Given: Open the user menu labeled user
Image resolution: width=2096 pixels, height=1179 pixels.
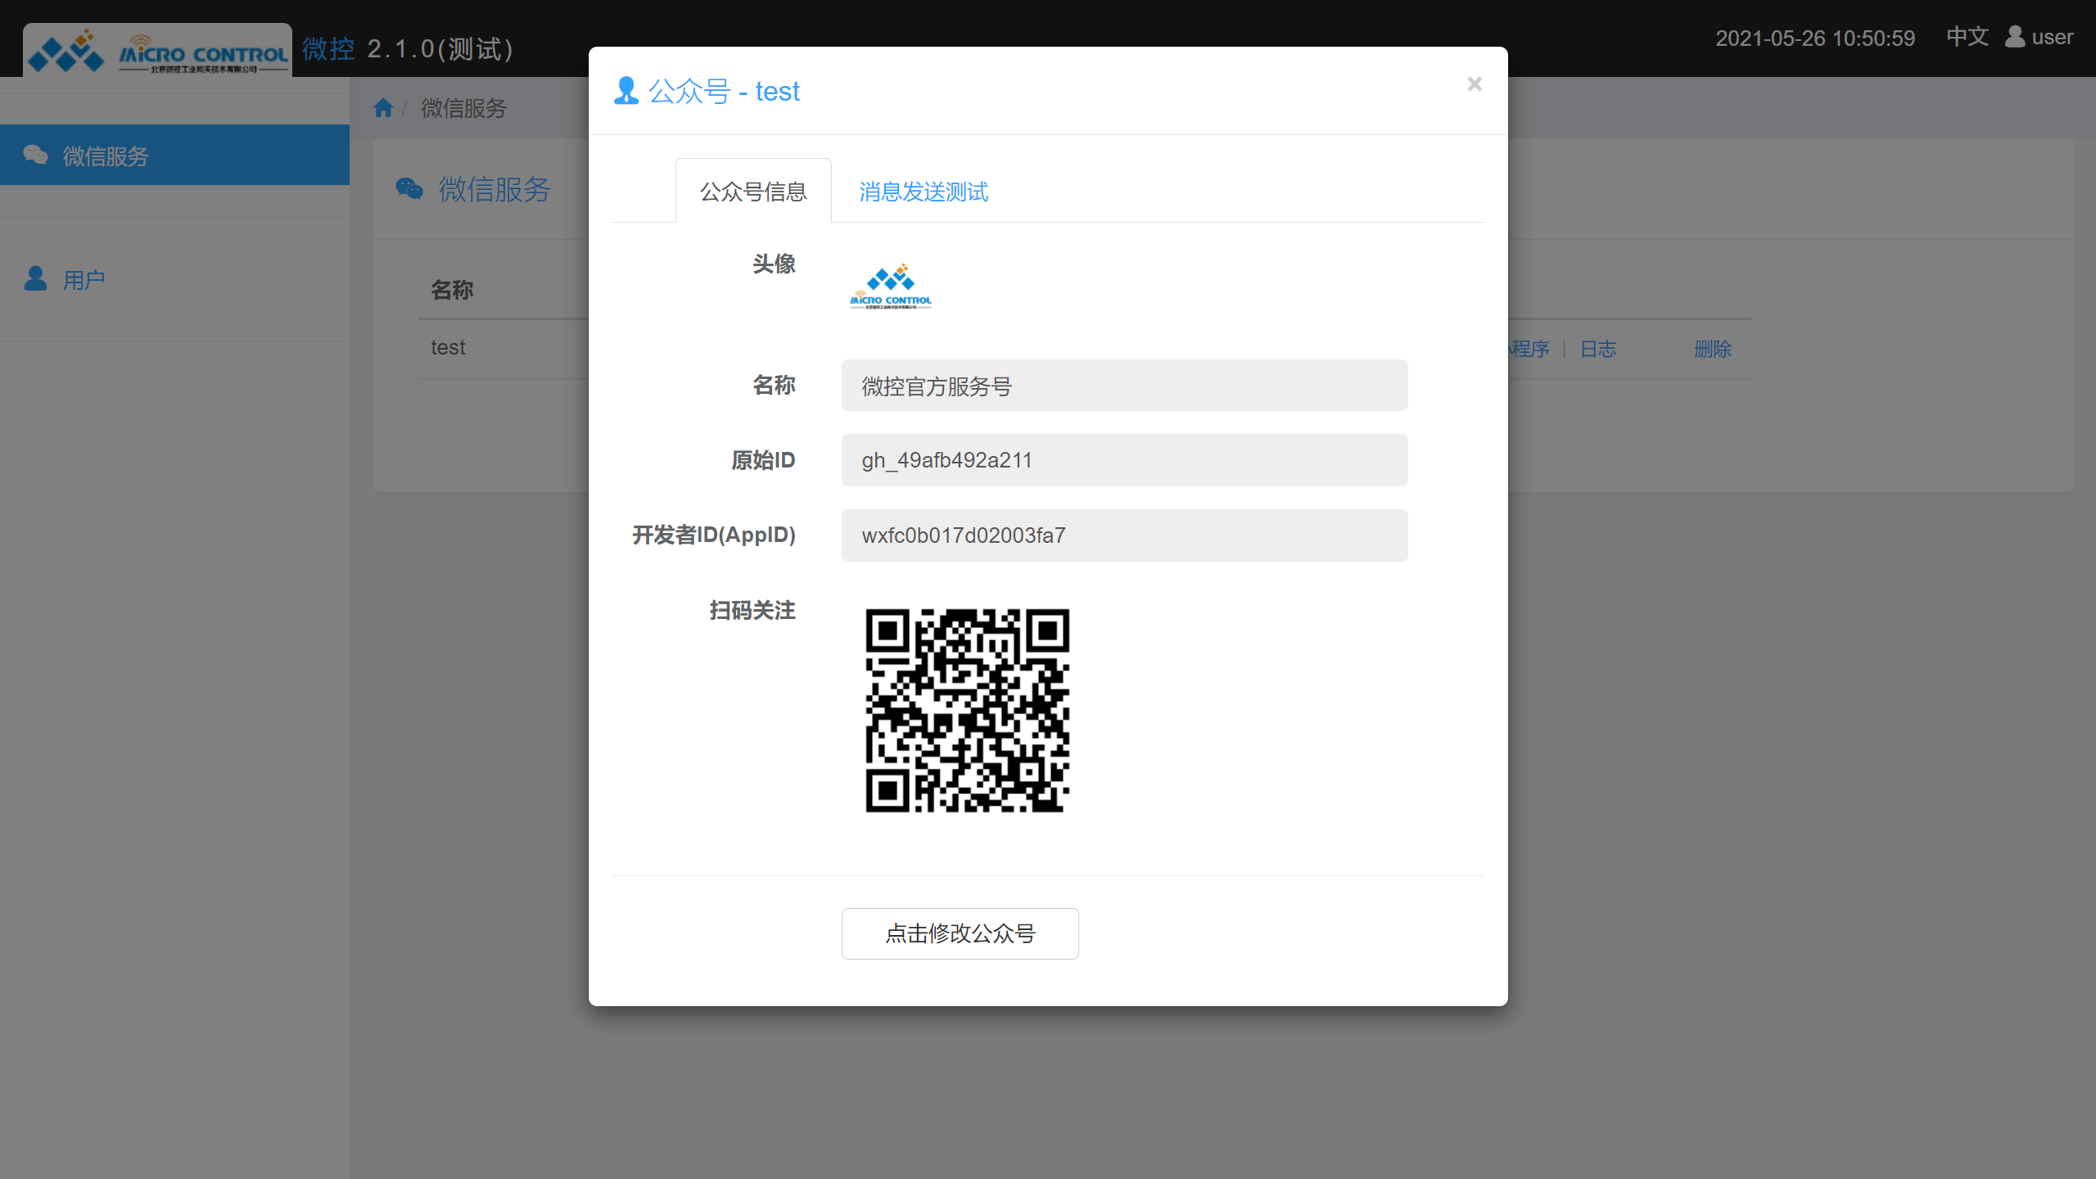Looking at the screenshot, I should click(x=2040, y=37).
